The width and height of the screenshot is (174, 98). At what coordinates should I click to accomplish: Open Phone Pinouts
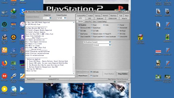83,76
